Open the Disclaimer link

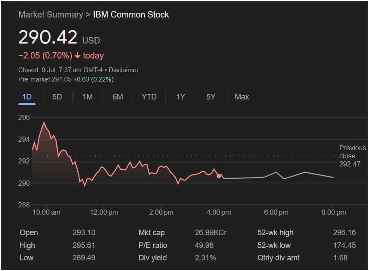tap(123, 70)
